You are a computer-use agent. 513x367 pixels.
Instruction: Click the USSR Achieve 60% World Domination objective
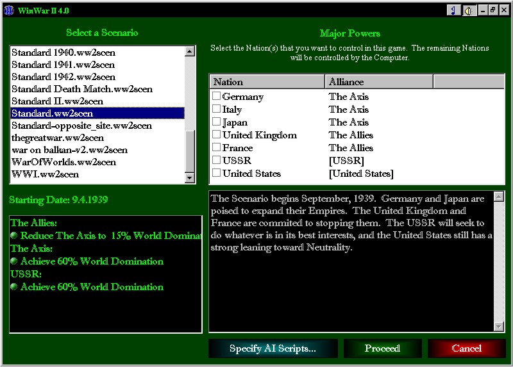tap(87, 286)
